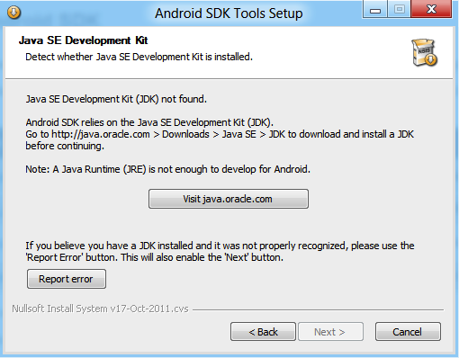
Task: Cancel the Android SDK Tools setup
Action: coord(408,332)
